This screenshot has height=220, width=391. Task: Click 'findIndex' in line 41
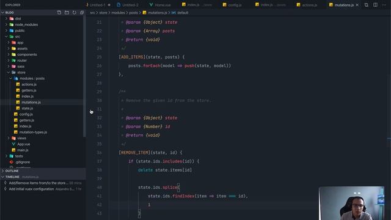coord(183,196)
